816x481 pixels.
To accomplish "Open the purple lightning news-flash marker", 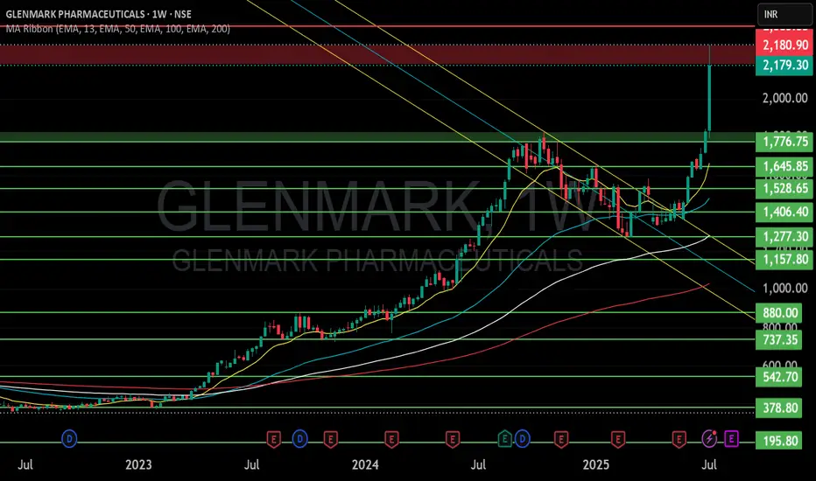I will click(709, 439).
